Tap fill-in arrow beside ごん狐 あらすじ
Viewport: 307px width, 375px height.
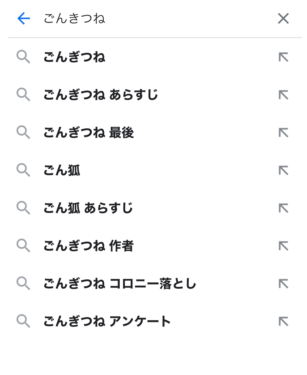(x=283, y=208)
